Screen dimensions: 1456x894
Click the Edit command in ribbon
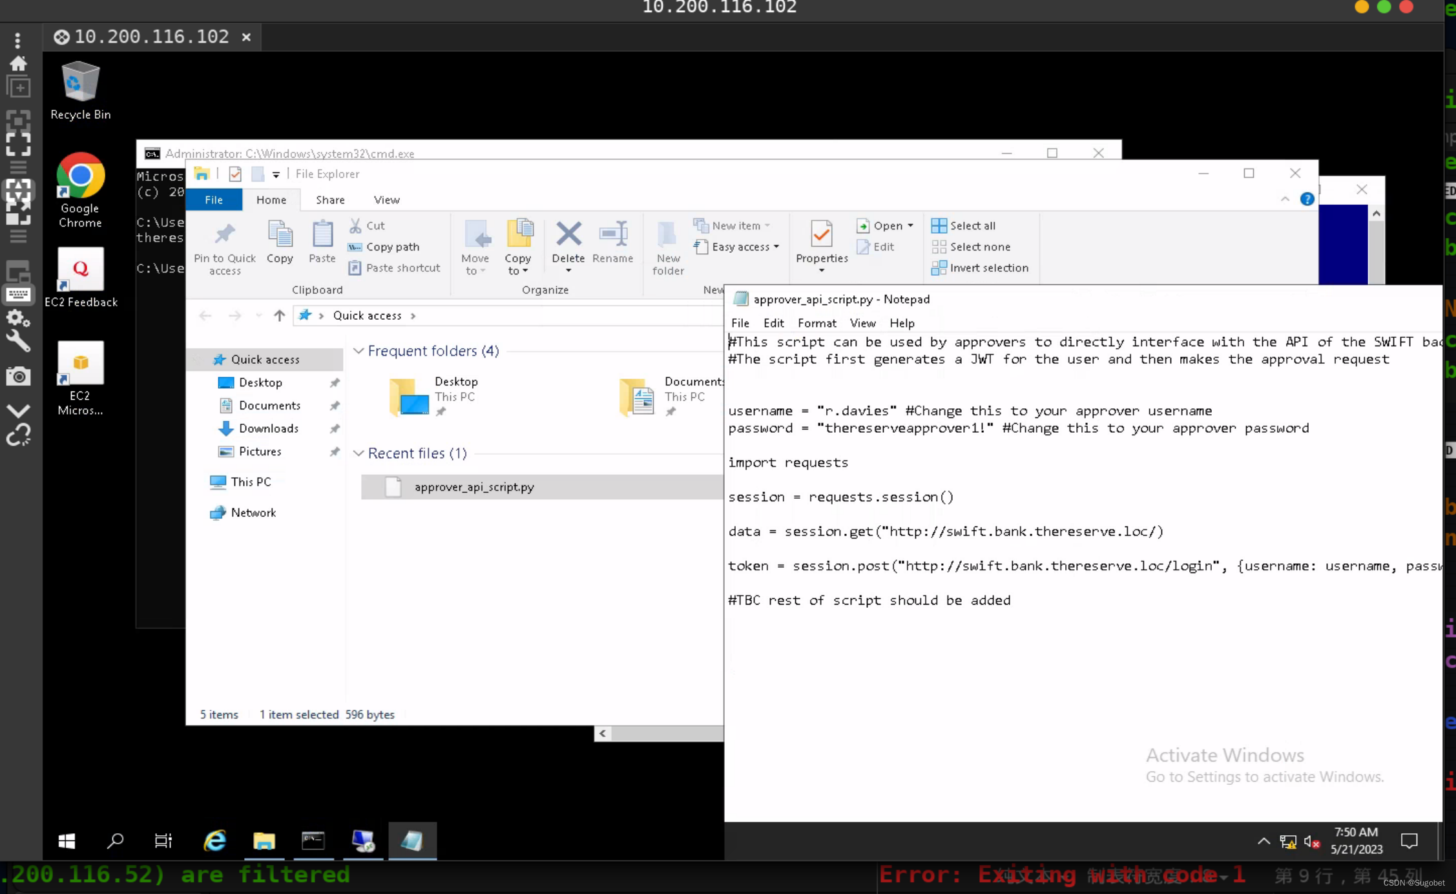[876, 247]
